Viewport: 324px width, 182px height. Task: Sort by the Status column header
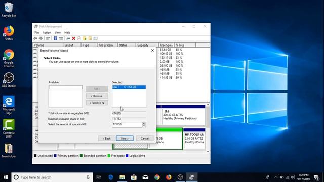tap(127, 45)
